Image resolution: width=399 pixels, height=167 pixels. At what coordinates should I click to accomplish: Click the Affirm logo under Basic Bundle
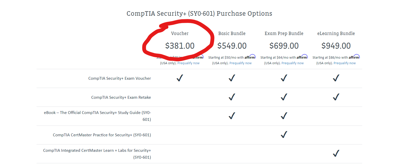pyautogui.click(x=250, y=57)
